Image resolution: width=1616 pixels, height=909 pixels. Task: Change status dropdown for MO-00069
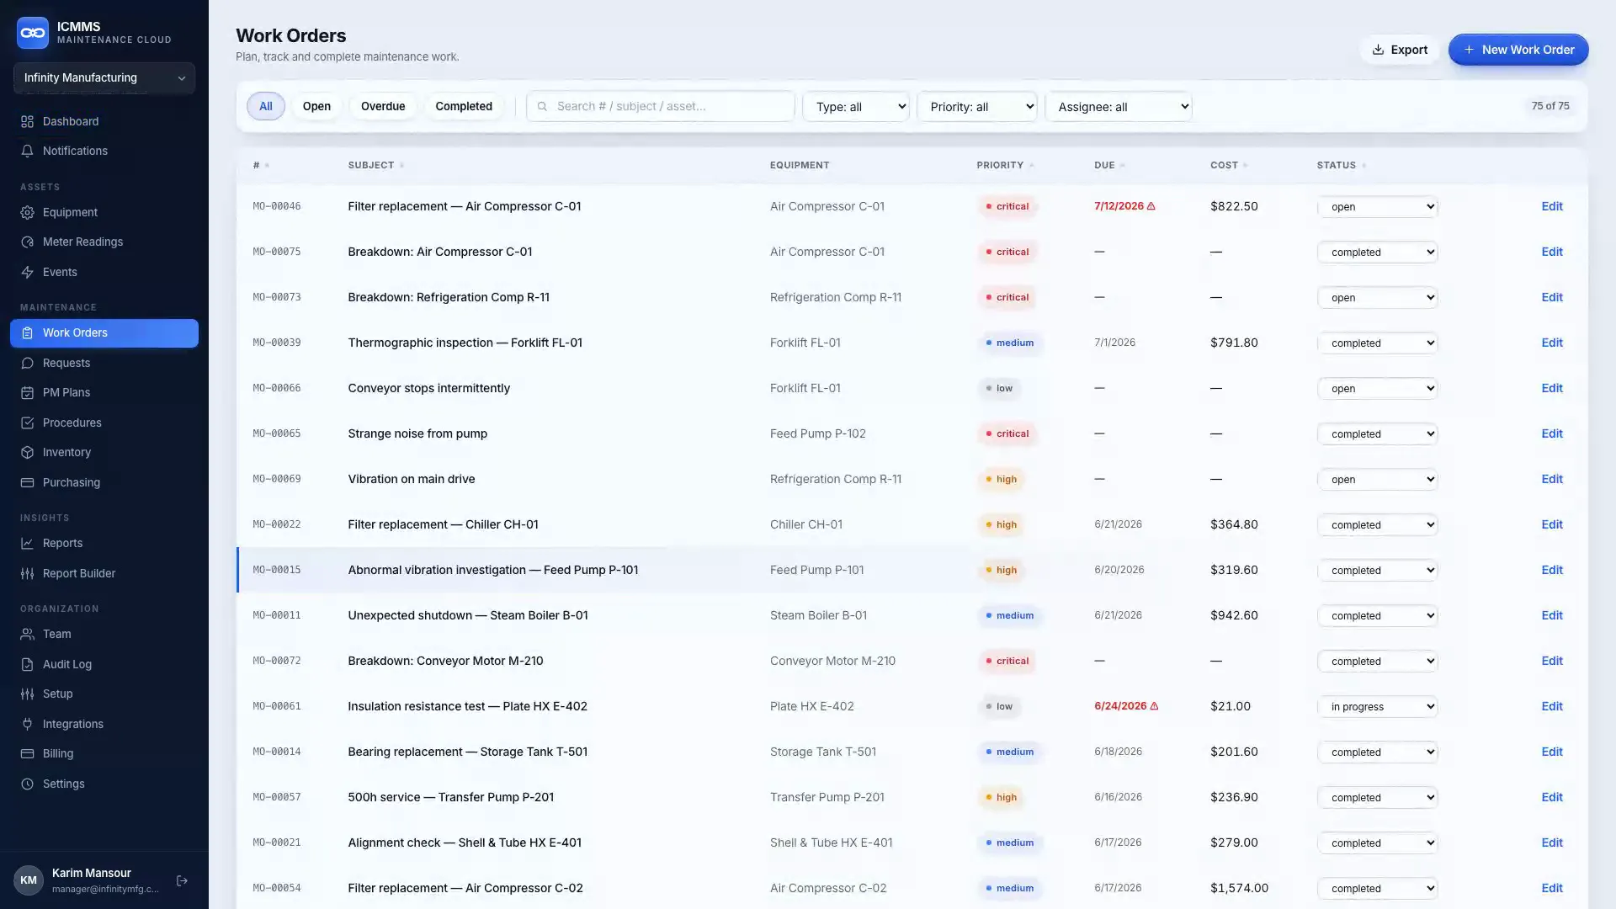point(1378,479)
